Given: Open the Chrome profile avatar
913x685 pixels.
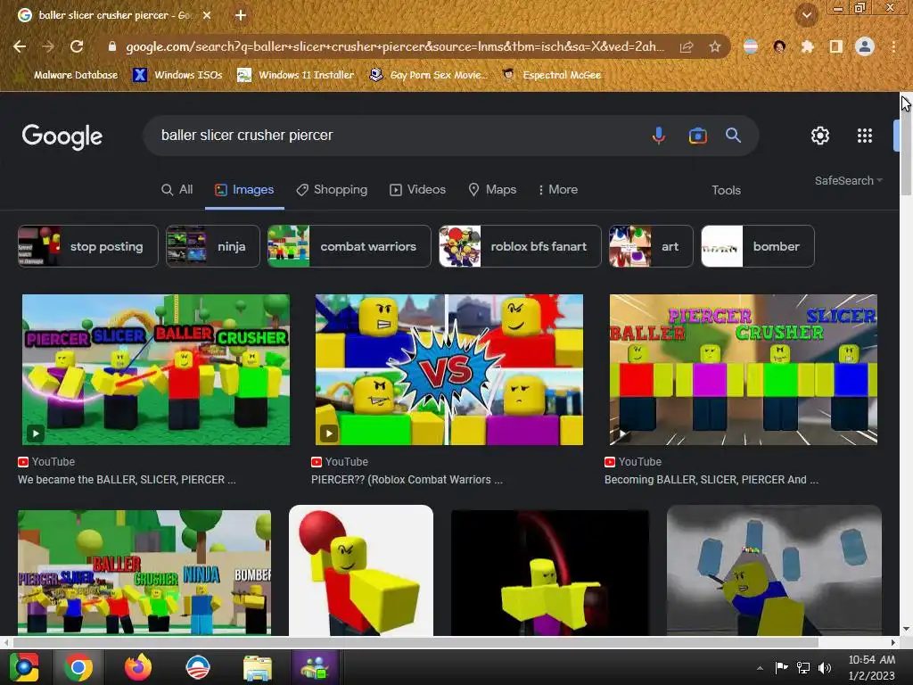Looking at the screenshot, I should pyautogui.click(x=865, y=46).
